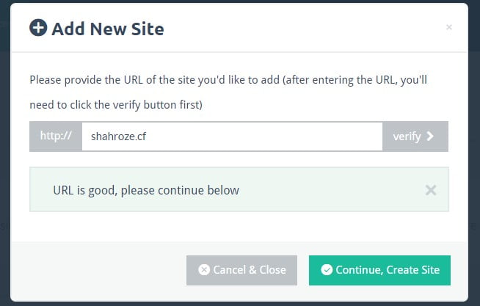Click the chevron arrow on the verify button

pyautogui.click(x=430, y=136)
